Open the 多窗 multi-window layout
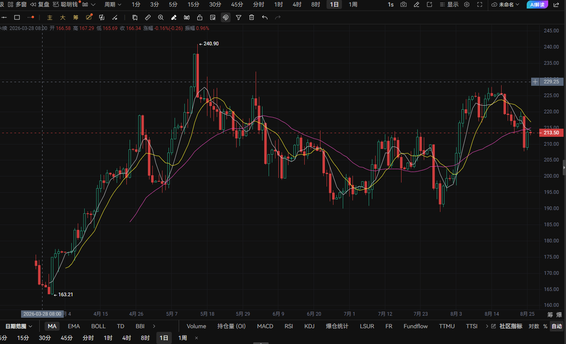The image size is (566, 344). click(17, 4)
